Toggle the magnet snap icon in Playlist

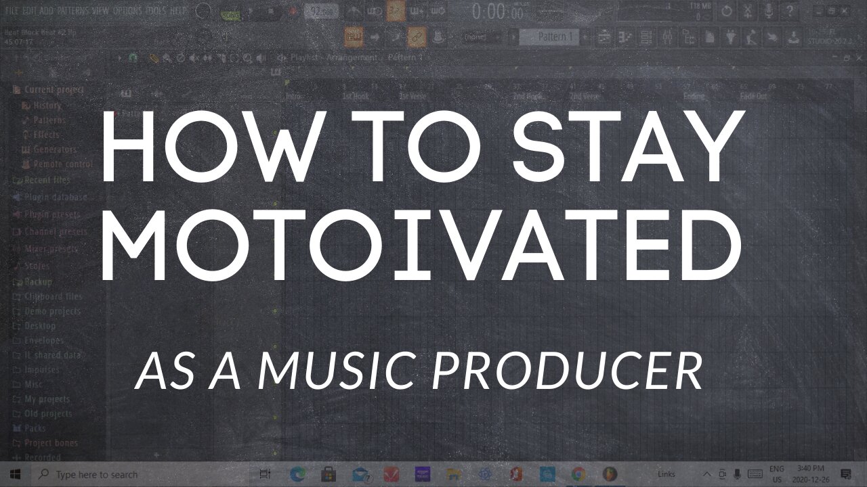click(x=132, y=58)
